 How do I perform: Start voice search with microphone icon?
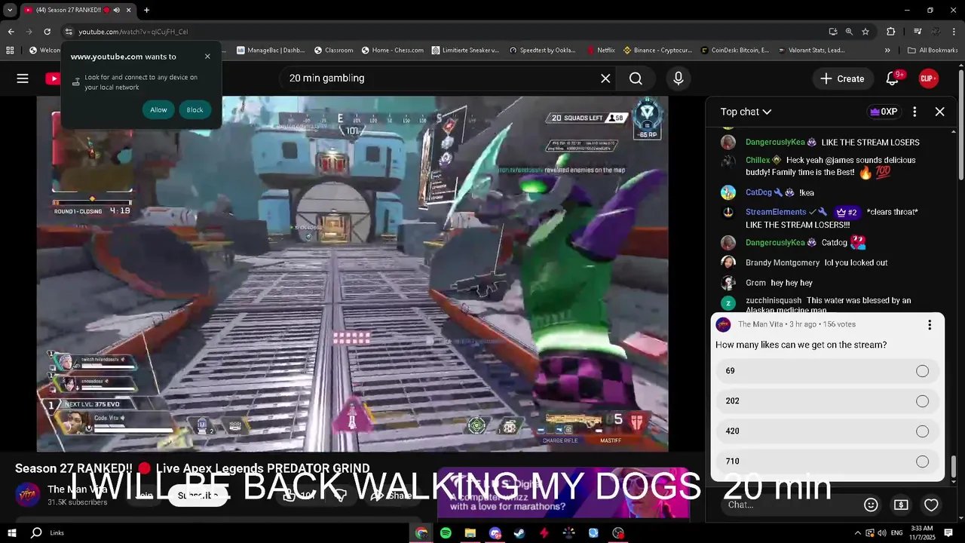(x=679, y=78)
